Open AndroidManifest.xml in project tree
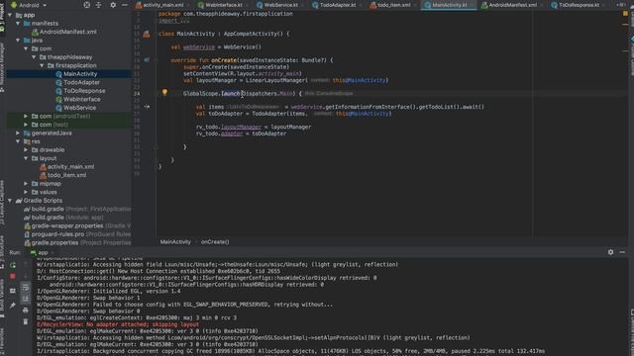 point(68,32)
